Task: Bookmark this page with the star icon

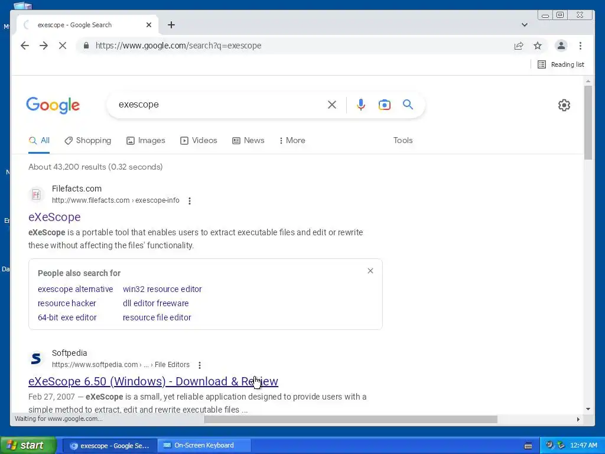Action: tap(538, 46)
